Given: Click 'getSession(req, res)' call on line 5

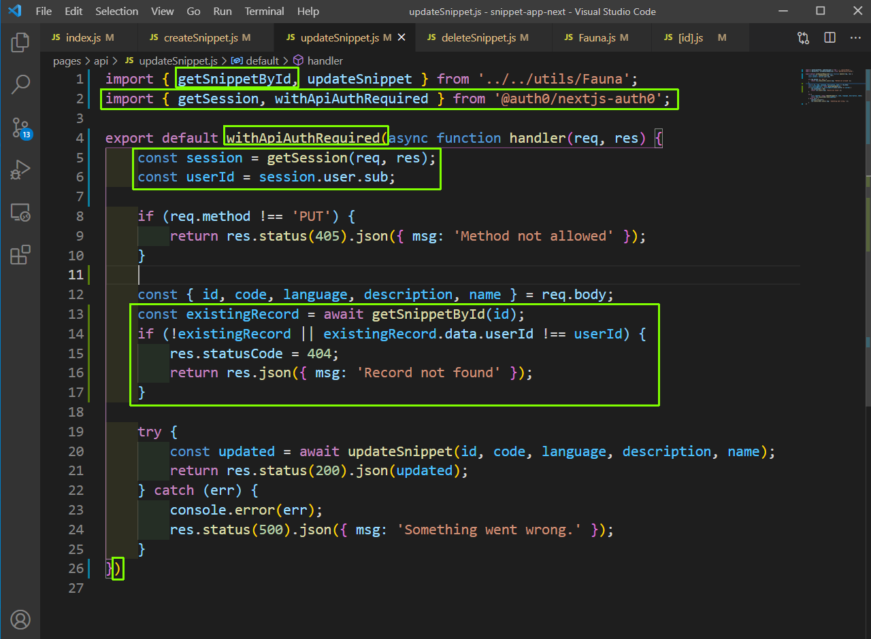Looking at the screenshot, I should (347, 158).
